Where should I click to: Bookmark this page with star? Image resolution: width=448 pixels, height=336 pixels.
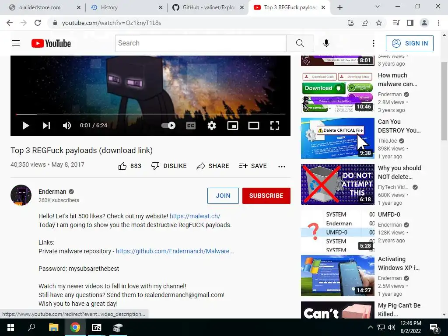[379, 23]
